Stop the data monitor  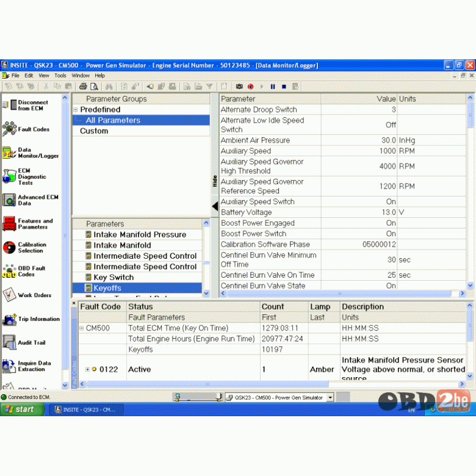tap(284, 87)
